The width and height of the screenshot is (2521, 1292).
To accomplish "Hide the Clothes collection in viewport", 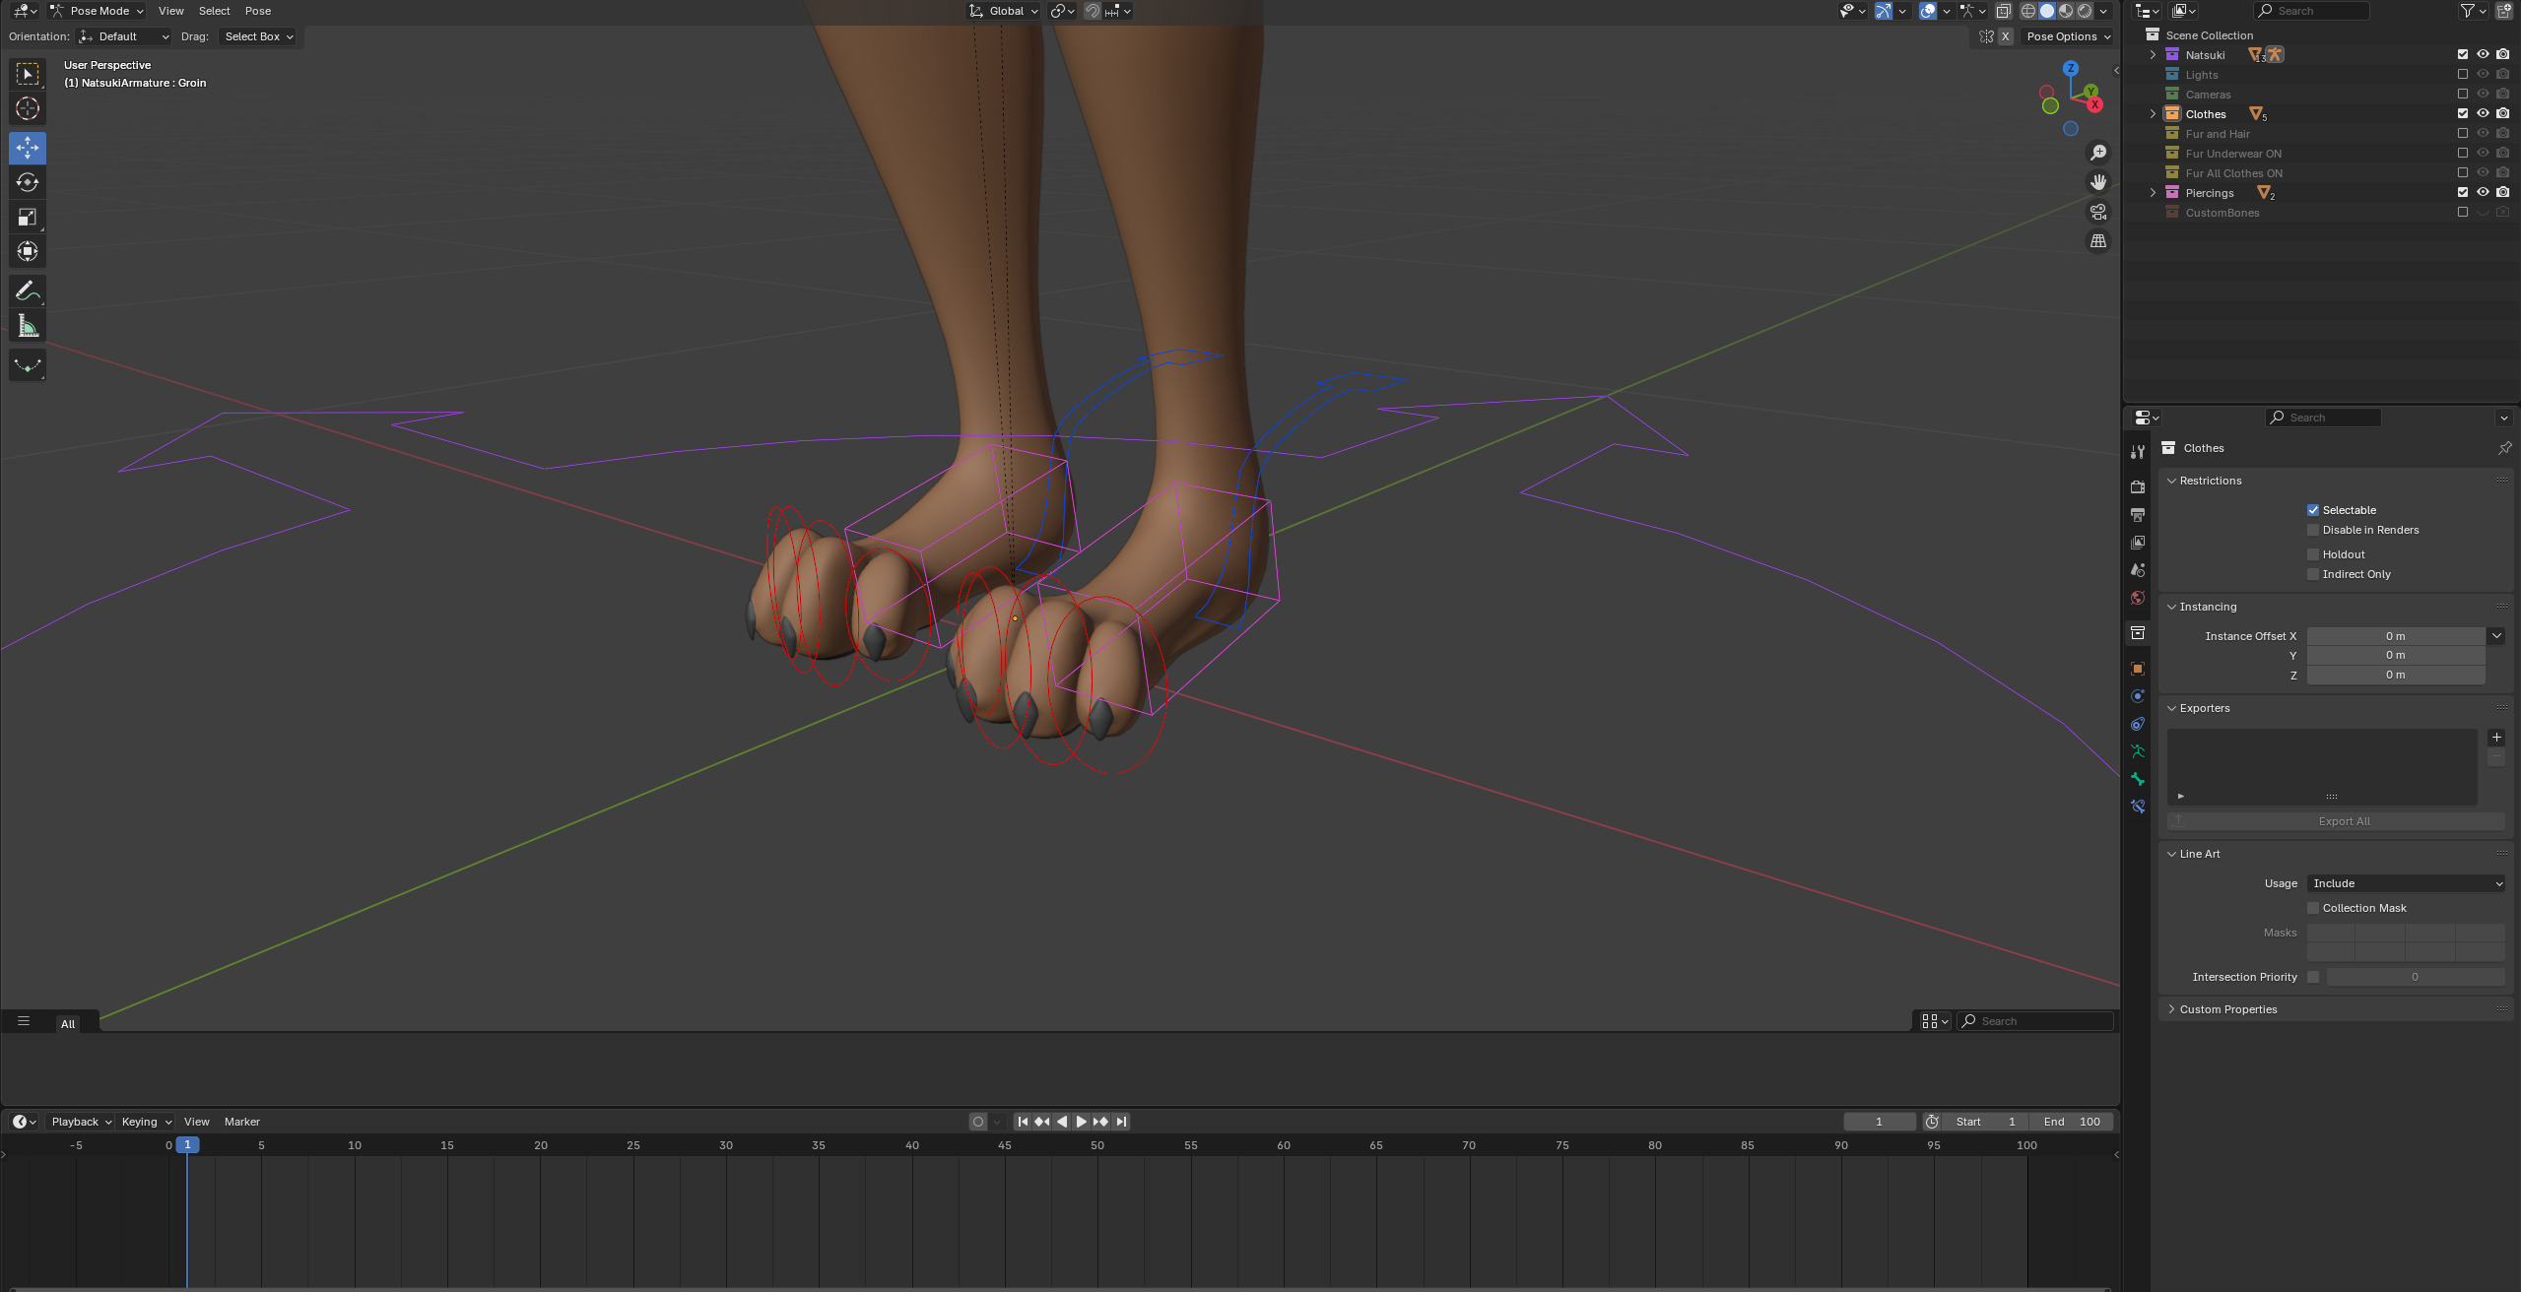I will pos(2483,113).
